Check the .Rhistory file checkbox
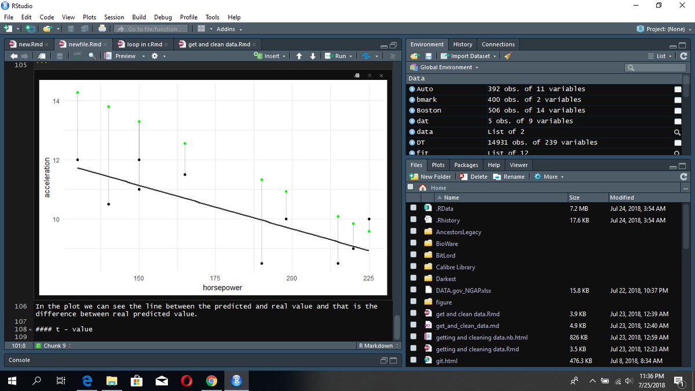Image resolution: width=695 pixels, height=391 pixels. 414,220
